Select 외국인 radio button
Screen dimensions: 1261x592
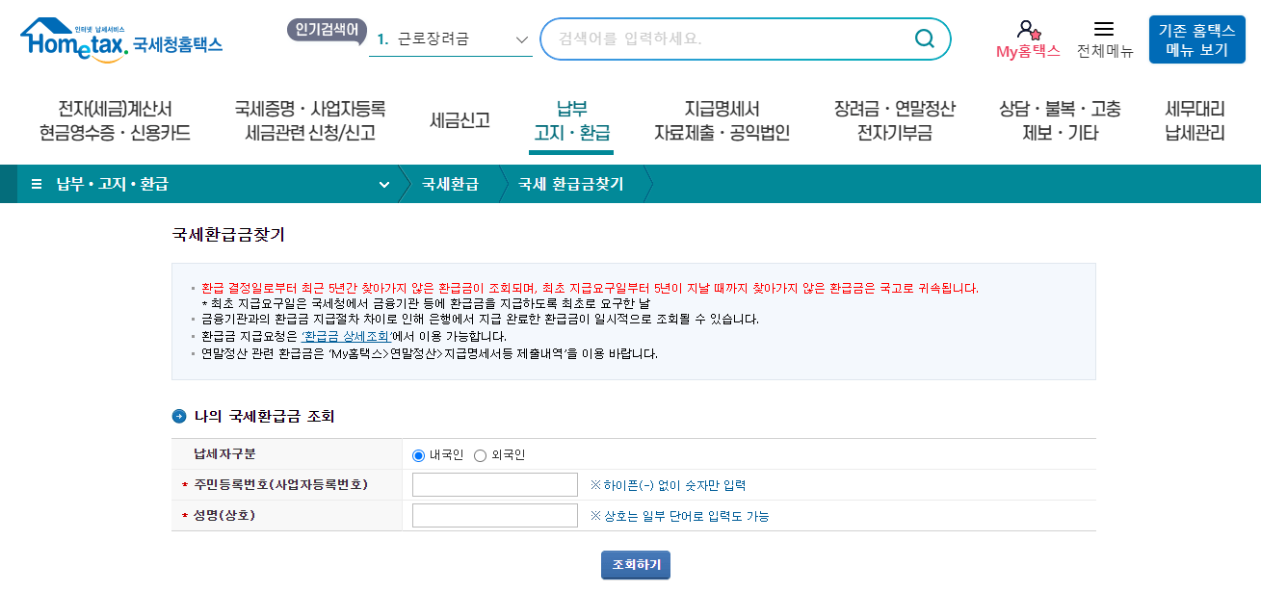pos(480,455)
